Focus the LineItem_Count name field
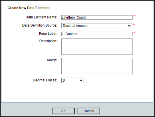 pyautogui.click(x=97, y=17)
